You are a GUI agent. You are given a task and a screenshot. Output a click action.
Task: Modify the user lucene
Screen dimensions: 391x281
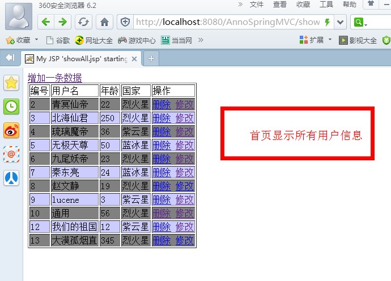click(185, 199)
